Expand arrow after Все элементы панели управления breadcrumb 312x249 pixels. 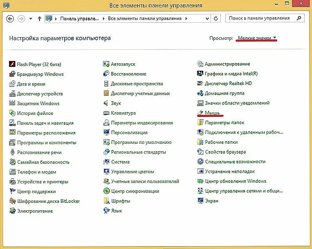click(x=186, y=19)
